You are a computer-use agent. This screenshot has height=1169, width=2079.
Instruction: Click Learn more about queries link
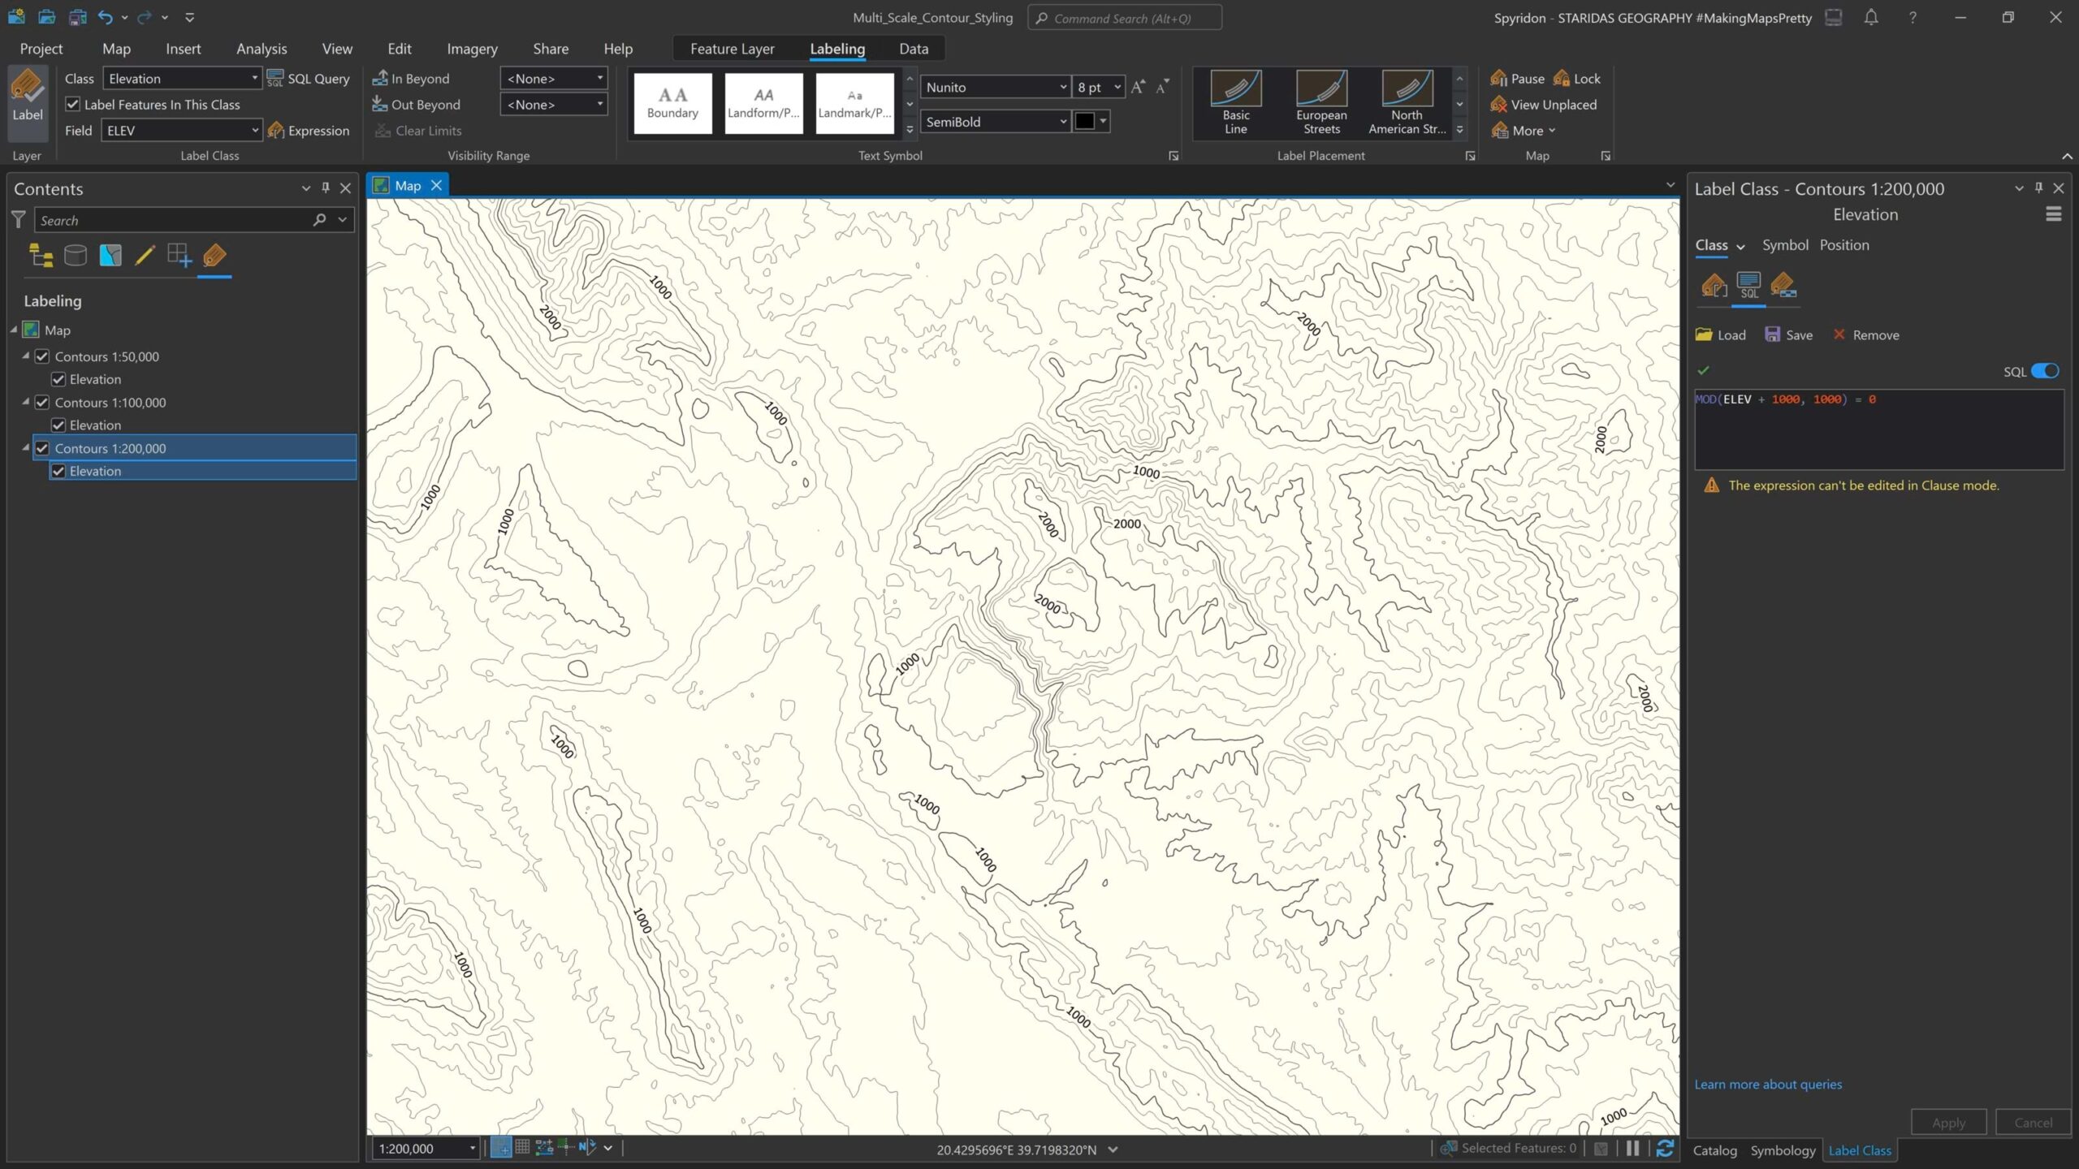[x=1767, y=1084]
